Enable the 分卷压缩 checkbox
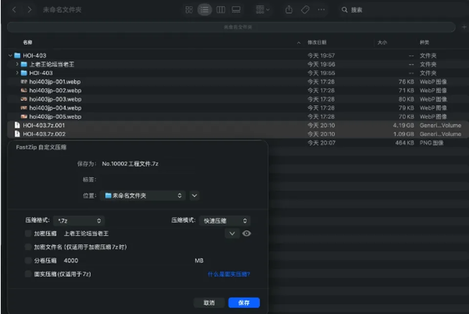Screen dimensions: 469x314 tap(28, 260)
